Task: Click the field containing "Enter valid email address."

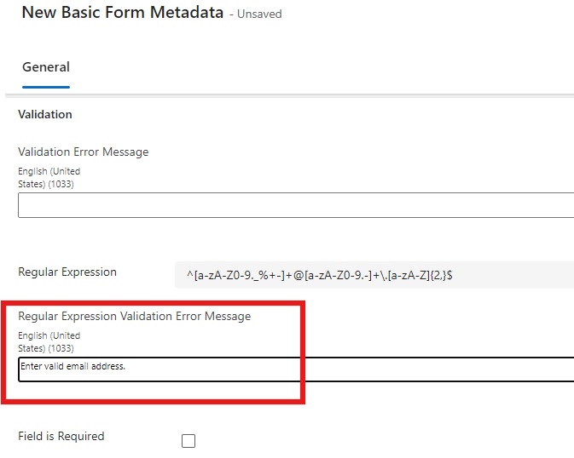Action: click(295, 369)
